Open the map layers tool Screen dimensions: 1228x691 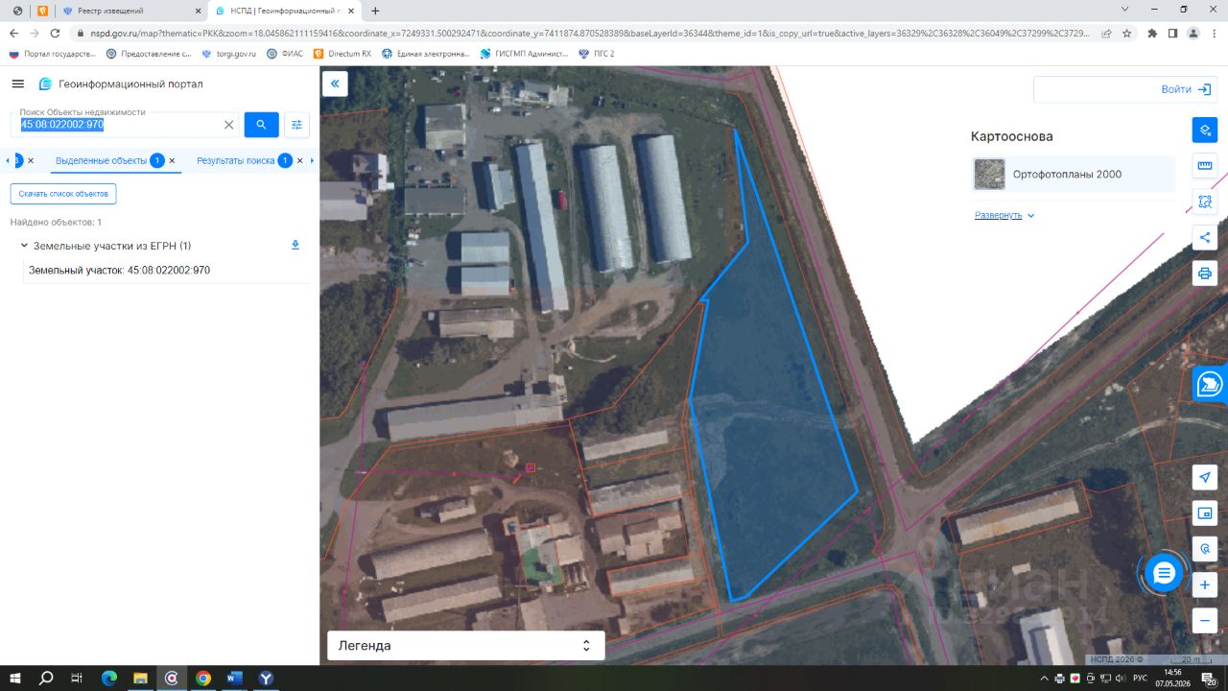point(1204,130)
